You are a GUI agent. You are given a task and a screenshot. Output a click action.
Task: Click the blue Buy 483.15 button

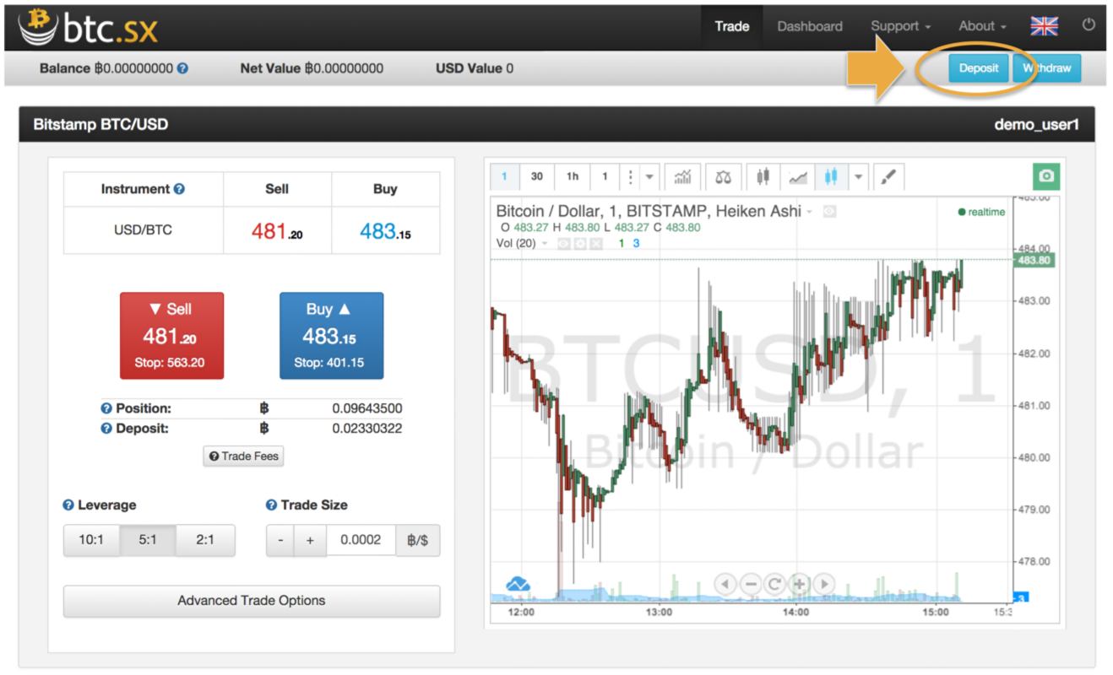coord(331,336)
